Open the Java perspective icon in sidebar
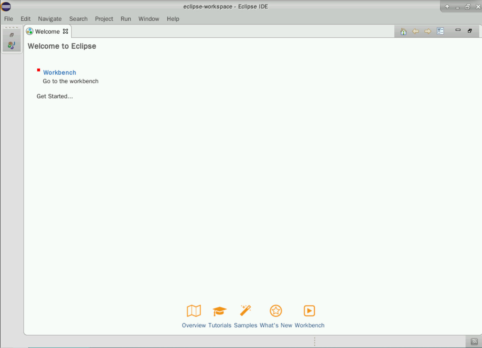Screen dimensions: 482x348 (11, 46)
